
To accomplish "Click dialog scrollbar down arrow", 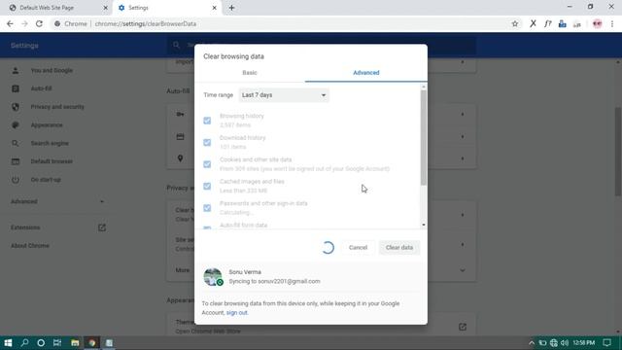I will pyautogui.click(x=424, y=225).
